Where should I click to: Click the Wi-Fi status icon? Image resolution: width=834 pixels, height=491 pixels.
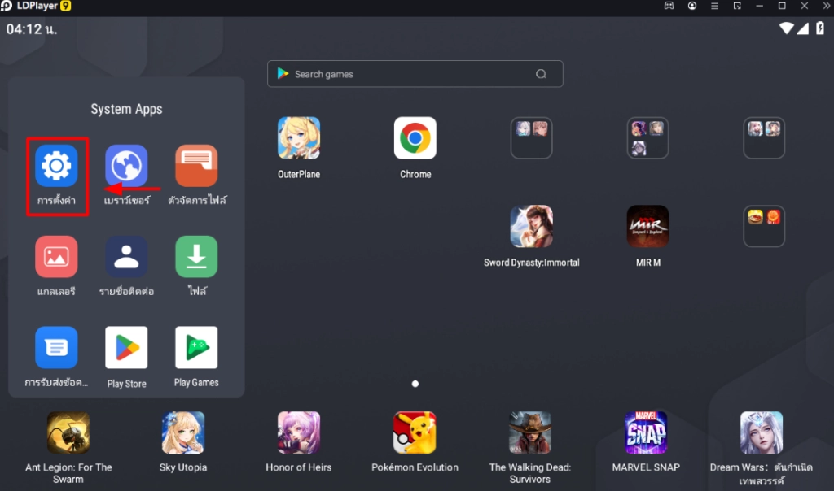point(786,28)
